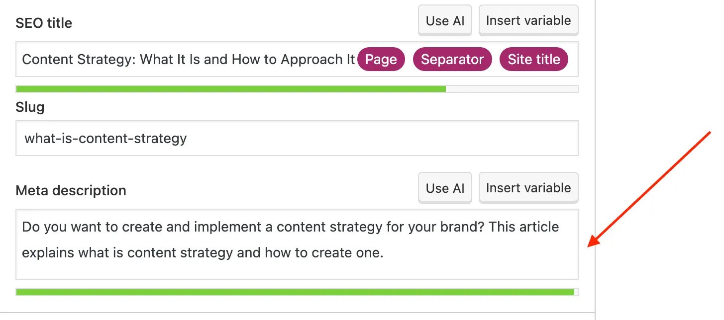This screenshot has height=320, width=724.
Task: Open Insert variable menu for the SEO title
Action: pos(528,20)
